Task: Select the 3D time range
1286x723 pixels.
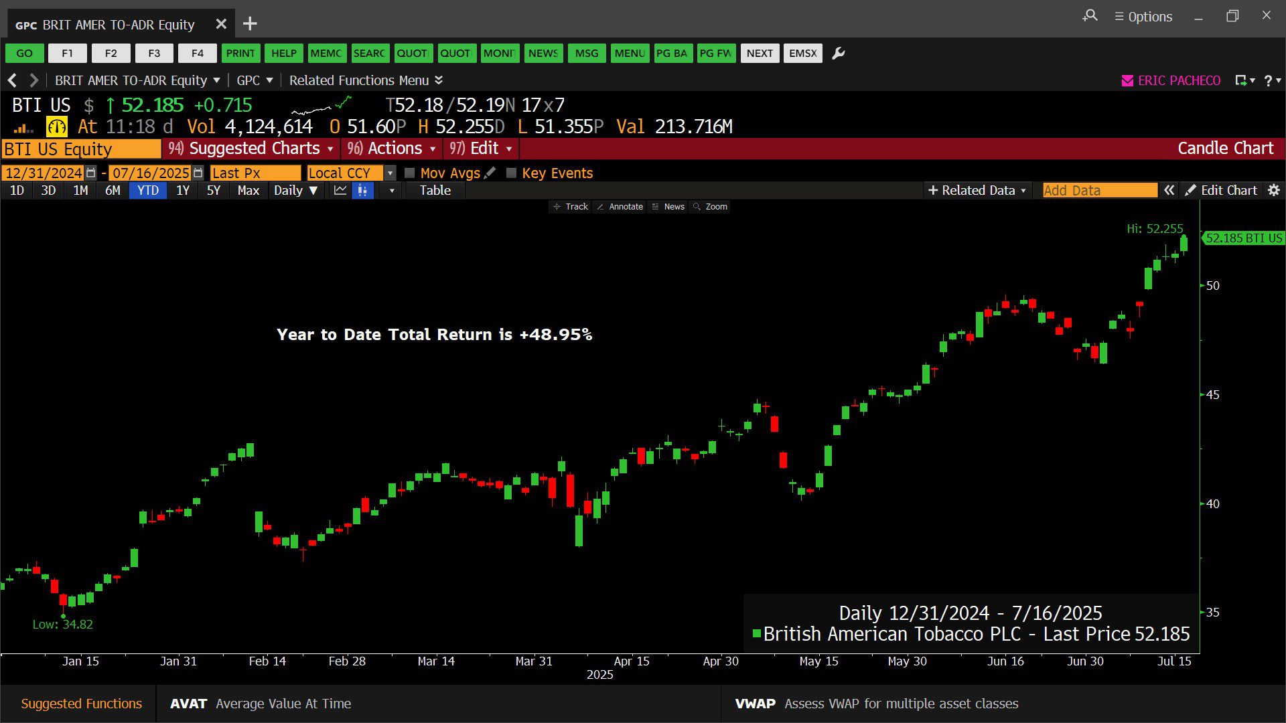Action: [48, 191]
